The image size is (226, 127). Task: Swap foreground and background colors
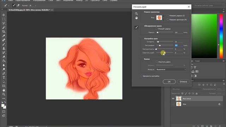(5, 102)
